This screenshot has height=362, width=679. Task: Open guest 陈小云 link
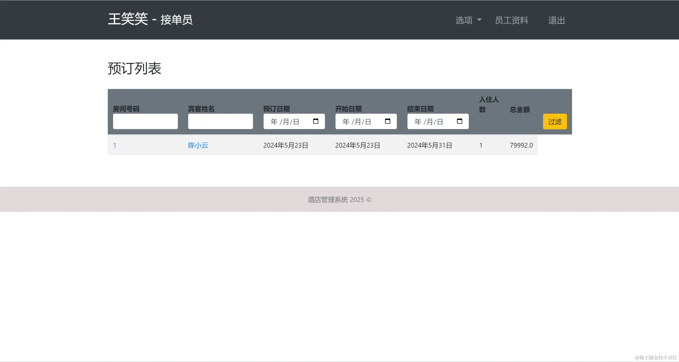(x=198, y=145)
